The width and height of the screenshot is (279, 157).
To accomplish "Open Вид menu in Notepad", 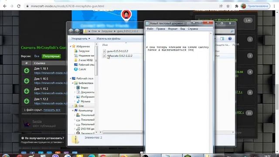I will click(x=183, y=29).
